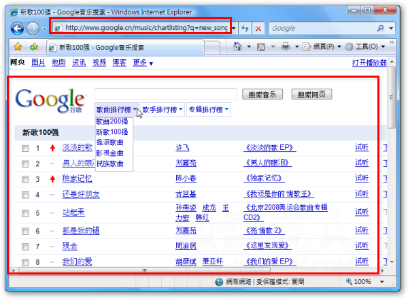Screen dimensions: 408x299
Task: Open the song link 独家记忆
Action: 77,179
